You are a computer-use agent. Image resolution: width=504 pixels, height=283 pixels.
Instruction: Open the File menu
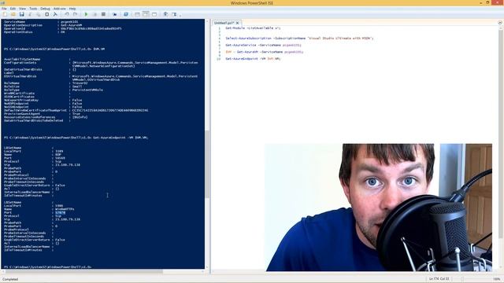[4, 9]
